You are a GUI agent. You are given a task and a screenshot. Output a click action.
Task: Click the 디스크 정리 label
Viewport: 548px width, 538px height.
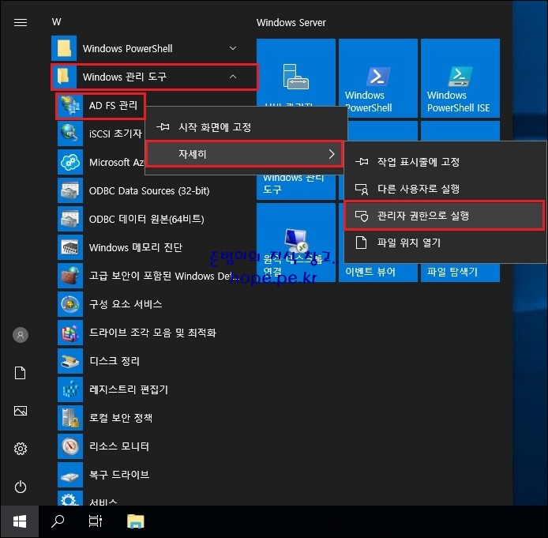pyautogui.click(x=114, y=361)
